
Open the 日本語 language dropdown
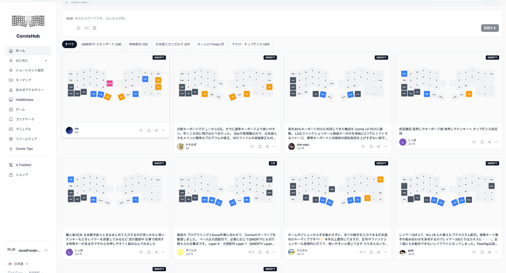coord(18,264)
